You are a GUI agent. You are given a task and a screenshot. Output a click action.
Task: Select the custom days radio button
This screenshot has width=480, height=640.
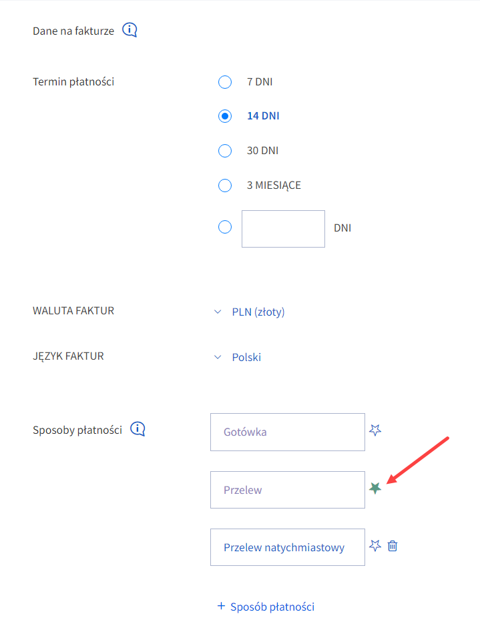click(x=225, y=228)
